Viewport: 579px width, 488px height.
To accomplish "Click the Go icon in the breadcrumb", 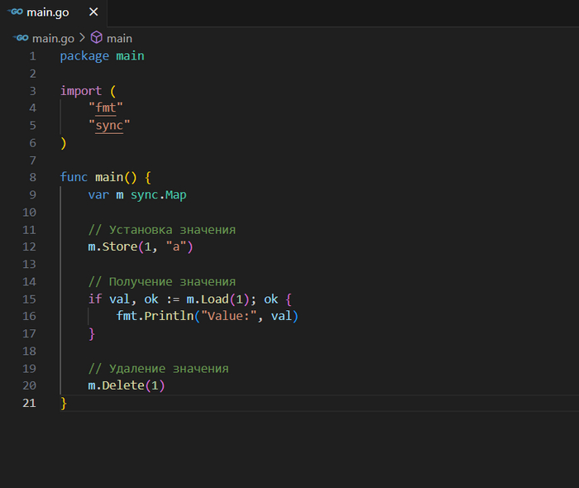I will [21, 38].
